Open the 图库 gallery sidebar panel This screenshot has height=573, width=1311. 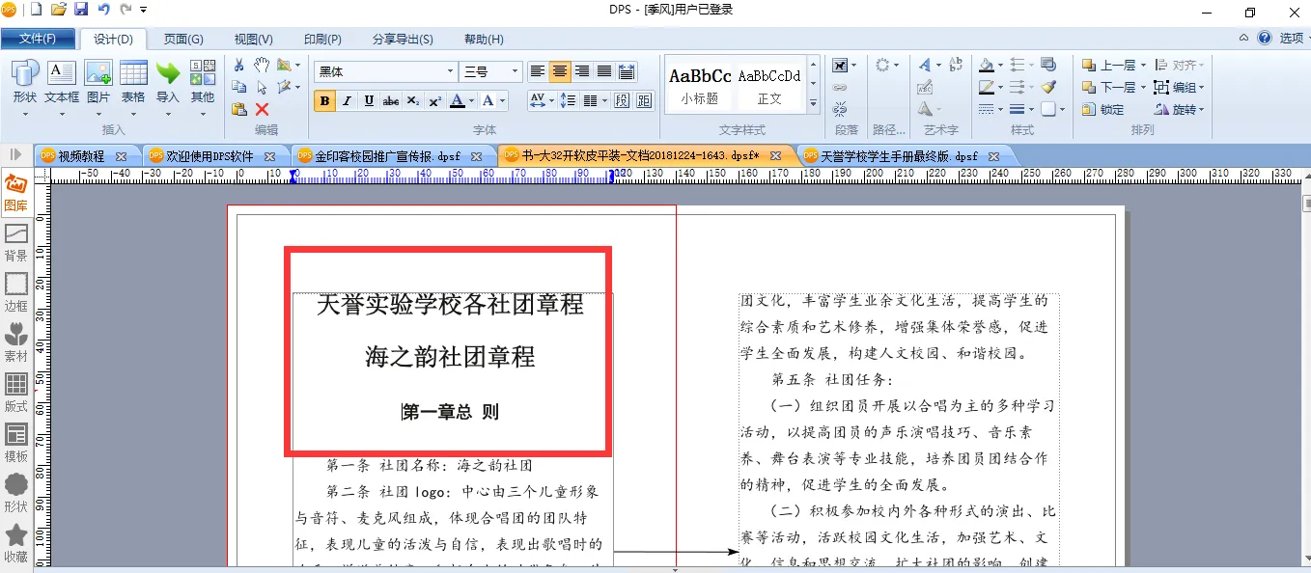16,193
